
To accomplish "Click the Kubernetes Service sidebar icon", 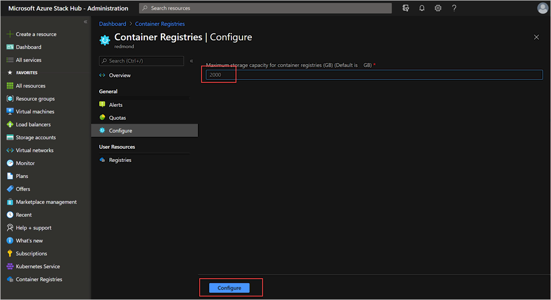I will pyautogui.click(x=10, y=266).
